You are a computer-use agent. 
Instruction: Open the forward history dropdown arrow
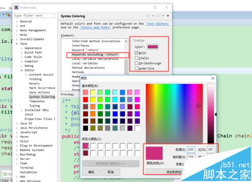click(163, 16)
